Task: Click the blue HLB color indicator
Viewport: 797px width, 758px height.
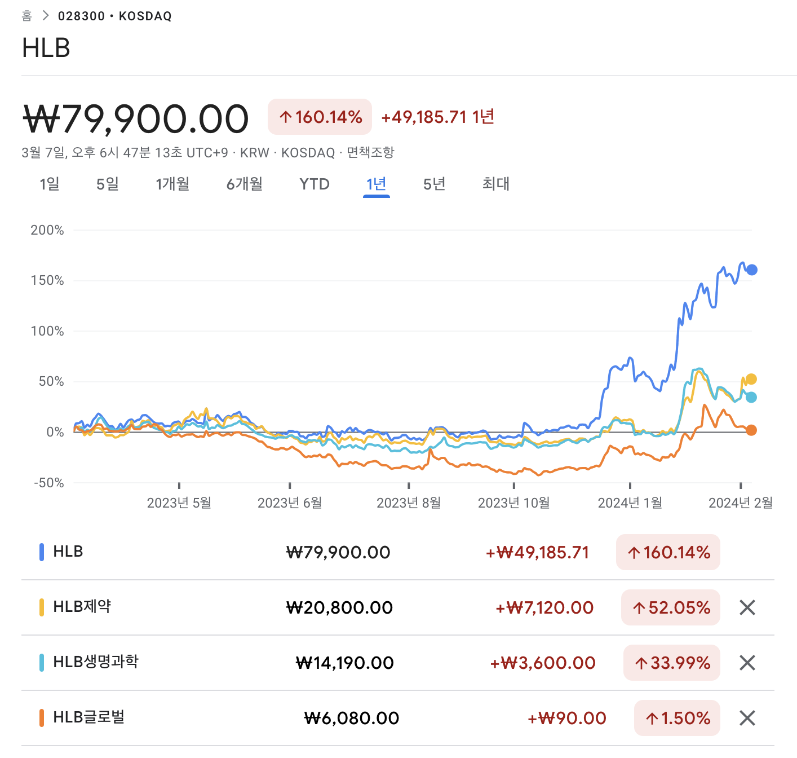Action: [x=42, y=552]
